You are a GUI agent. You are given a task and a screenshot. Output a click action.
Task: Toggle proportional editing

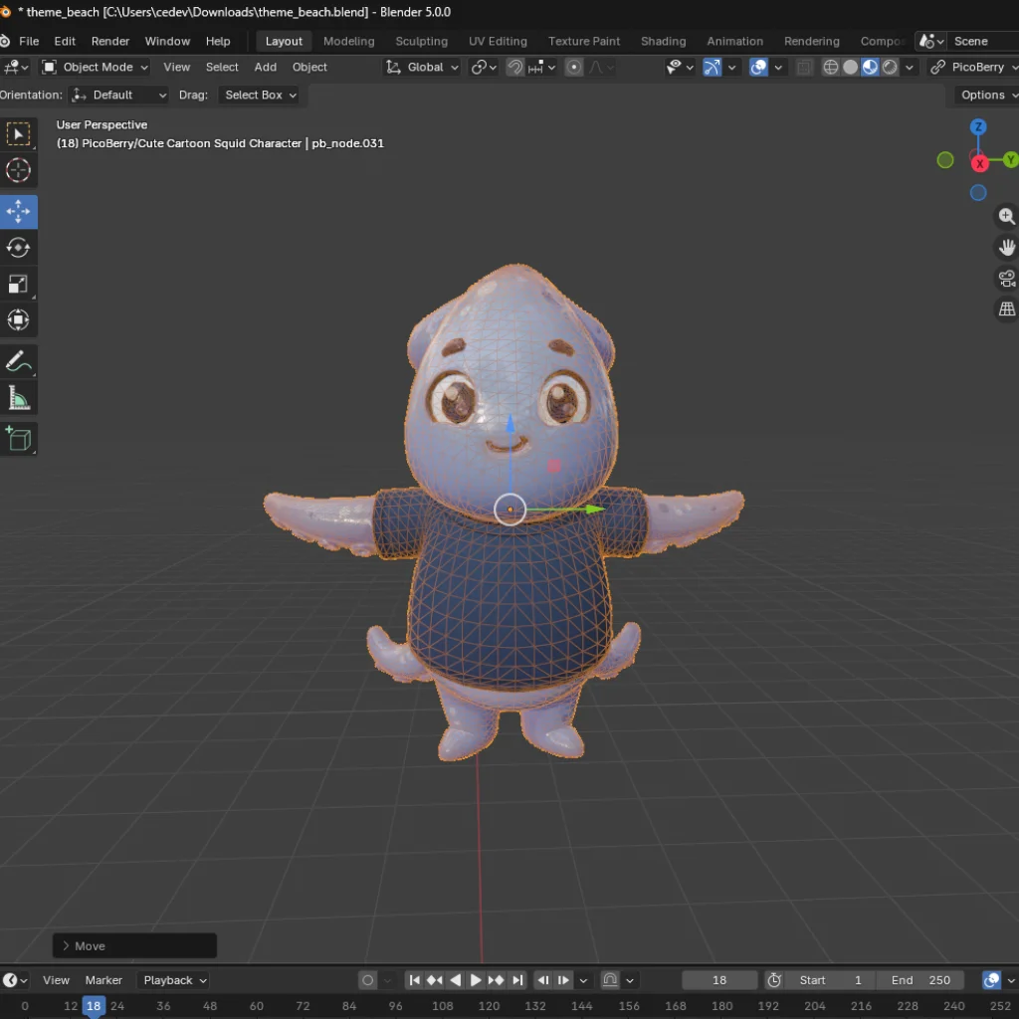(574, 67)
